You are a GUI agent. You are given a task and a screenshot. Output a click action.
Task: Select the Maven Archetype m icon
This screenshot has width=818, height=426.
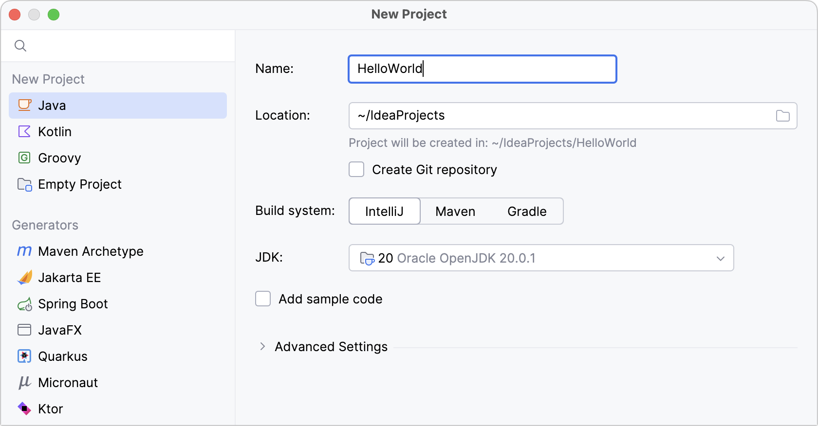(24, 251)
